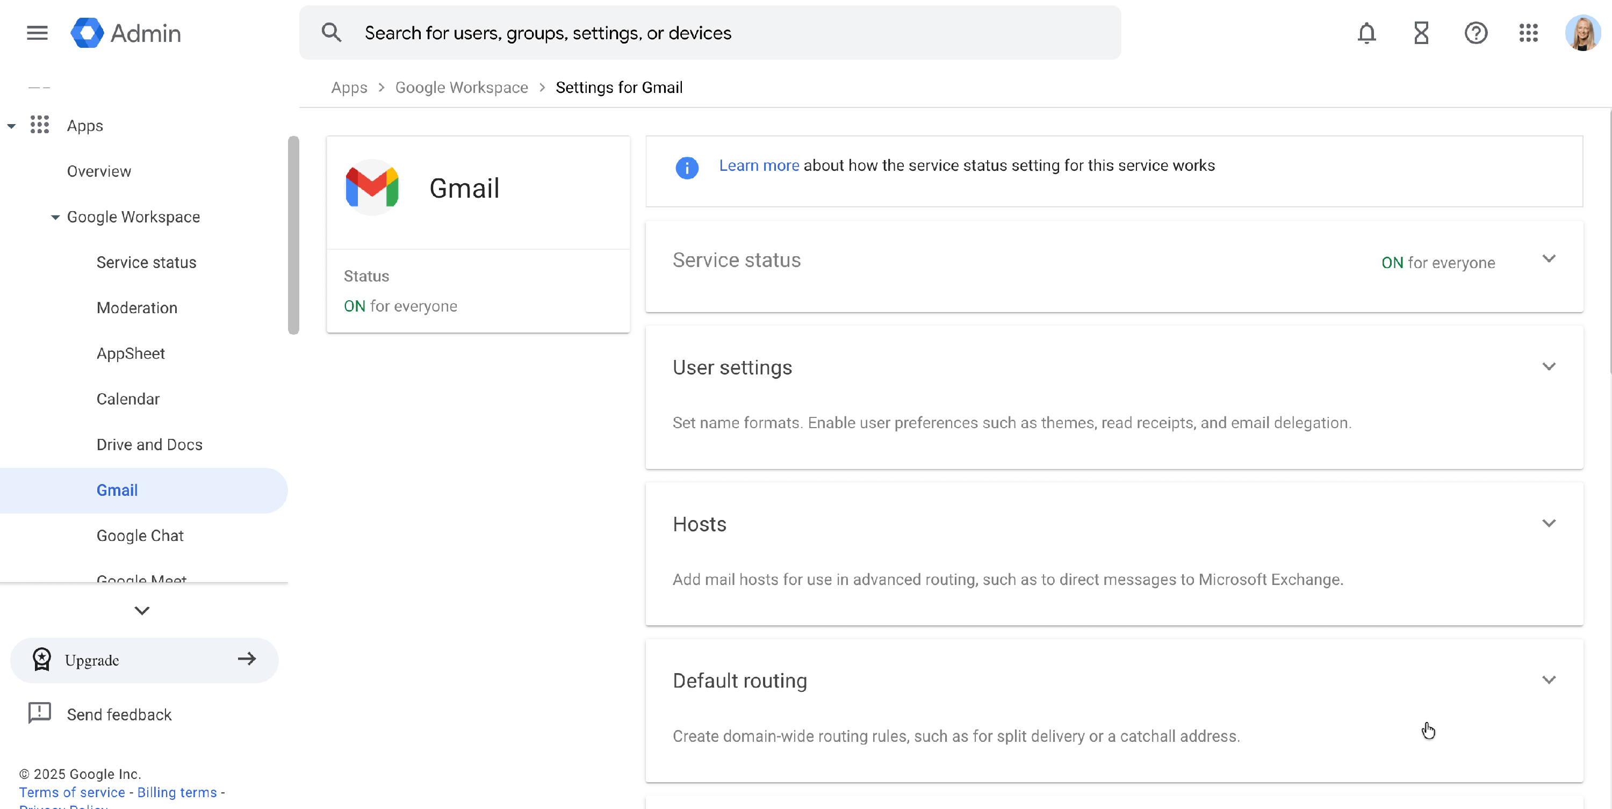This screenshot has width=1612, height=809.
Task: Open the Google apps grid launcher
Action: (1528, 33)
